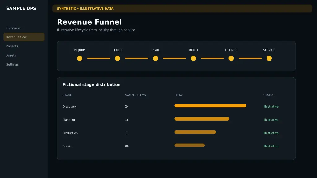Click the Synthetic Illustrative Data banner

coord(182,8)
